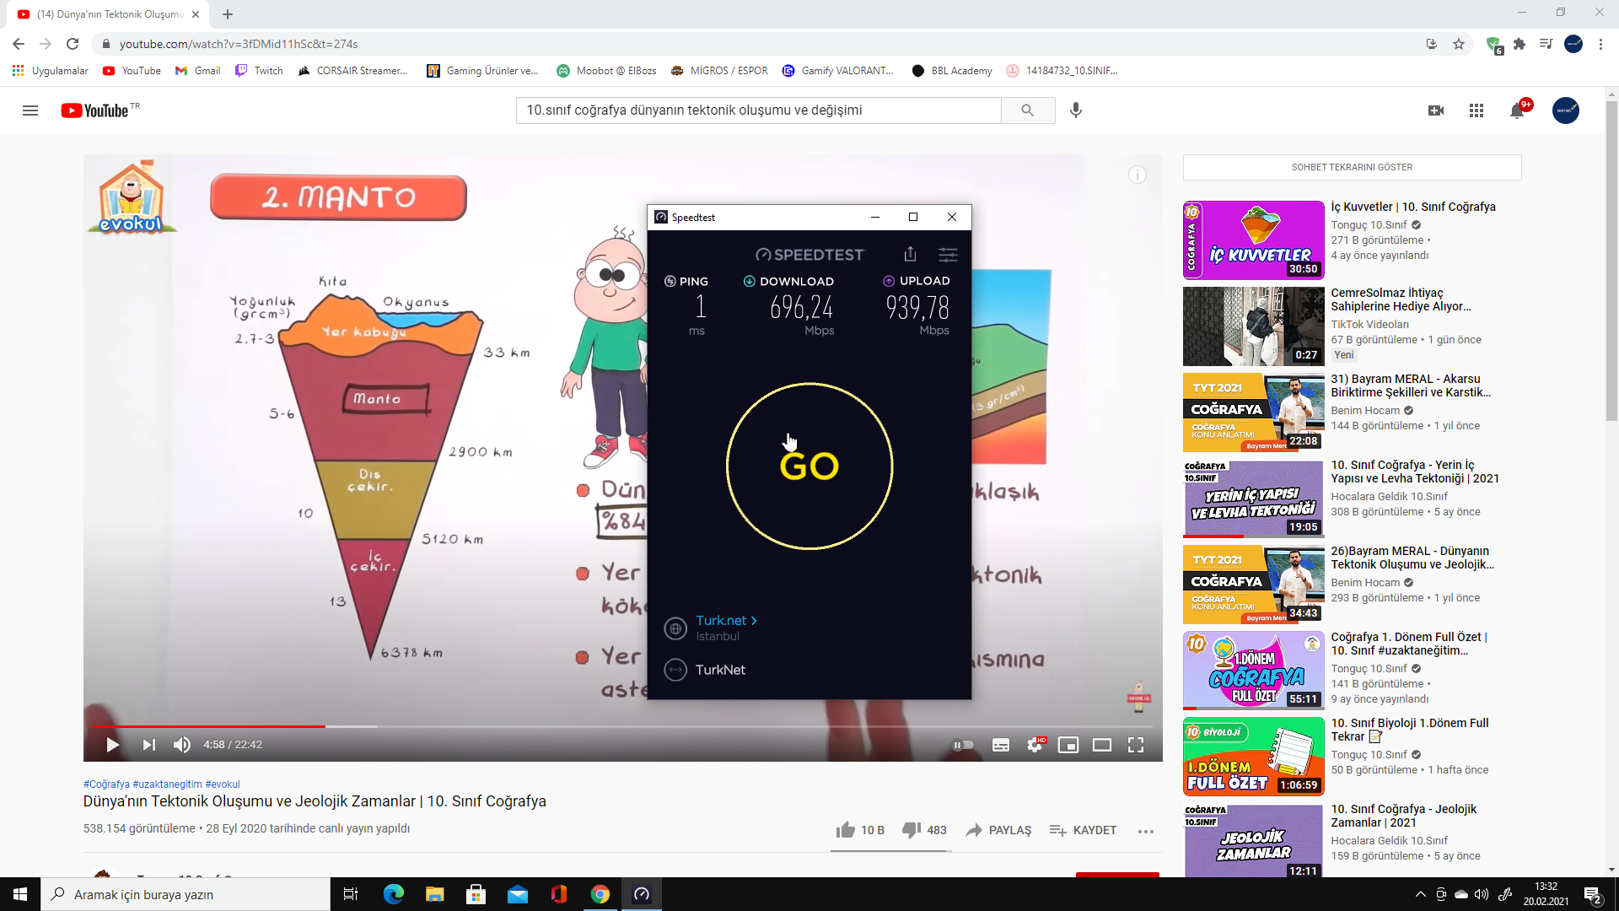Skip to next video
1619x911 pixels.
pos(148,745)
